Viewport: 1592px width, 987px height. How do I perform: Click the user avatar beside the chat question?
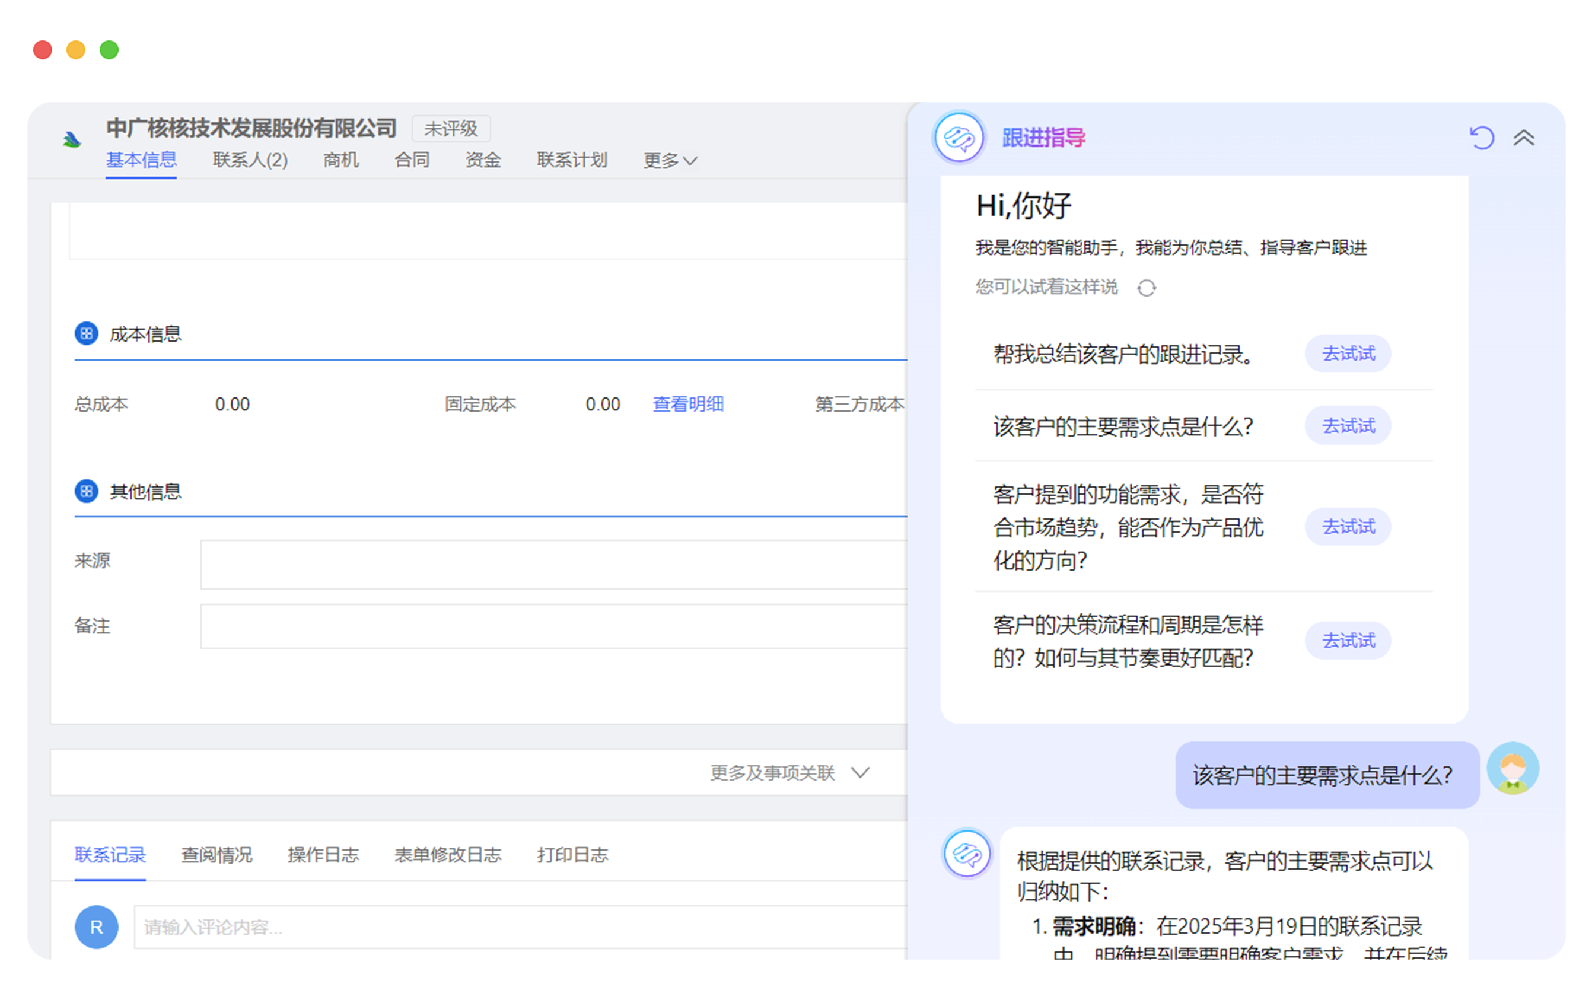(x=1512, y=768)
